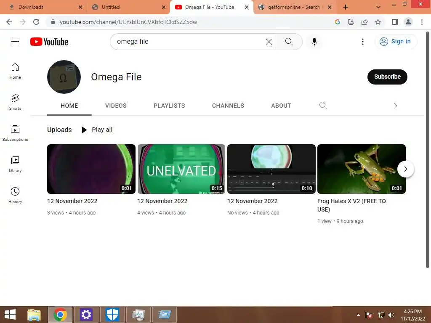The height and width of the screenshot is (323, 431).
Task: Click the YouTube logo
Action: coord(49,42)
